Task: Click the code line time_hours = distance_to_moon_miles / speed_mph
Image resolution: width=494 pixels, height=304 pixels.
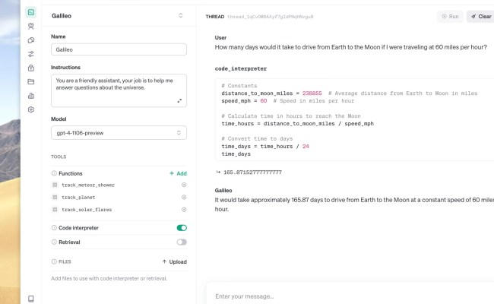Action: 297,123
